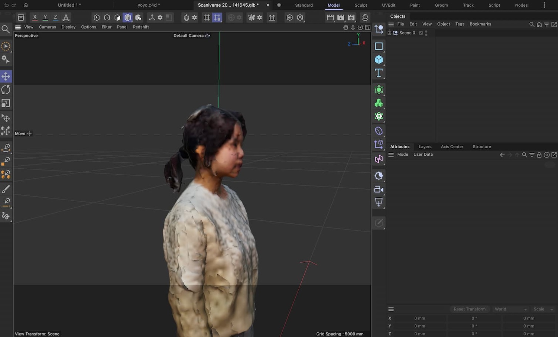Screen dimensions: 558x337
Task: Expand the Scene 0 tree item
Action: 389,33
